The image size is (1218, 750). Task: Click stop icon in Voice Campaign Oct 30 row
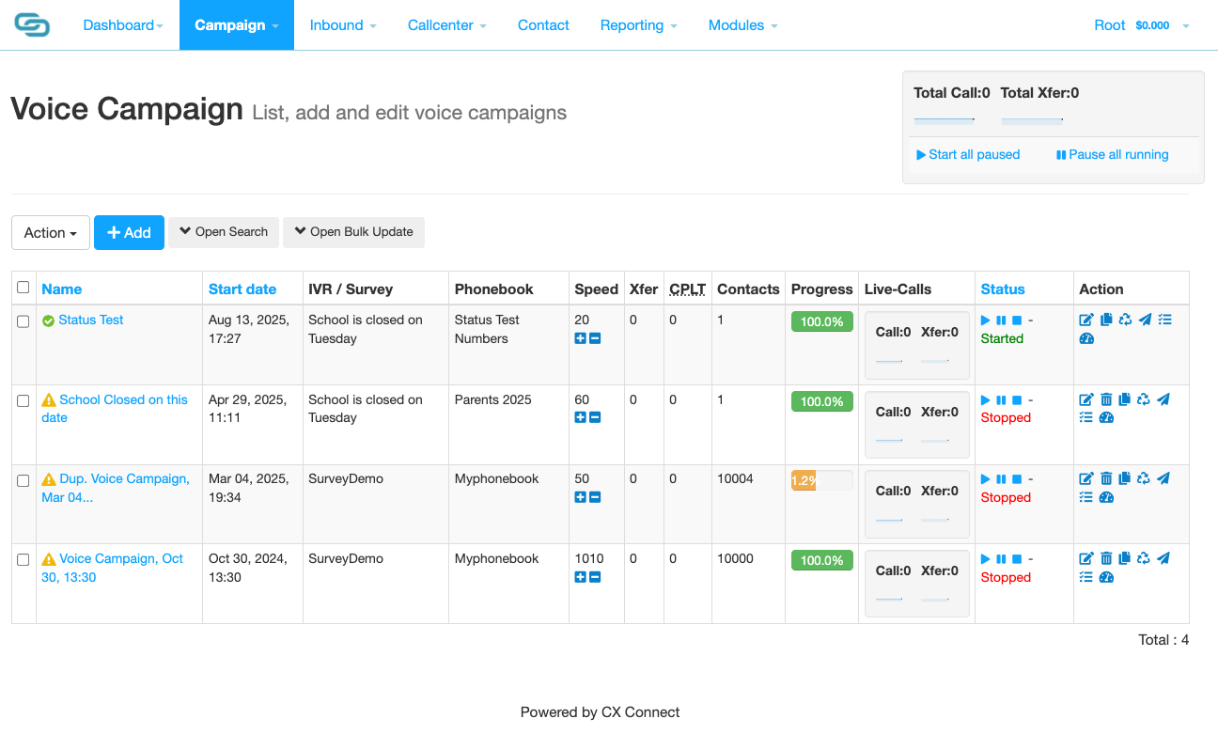coord(1017,559)
